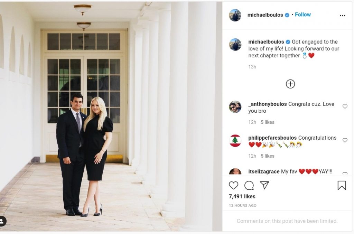Open the michaelboulos username in header
Viewport: 354px width, 234px height.
pos(265,15)
